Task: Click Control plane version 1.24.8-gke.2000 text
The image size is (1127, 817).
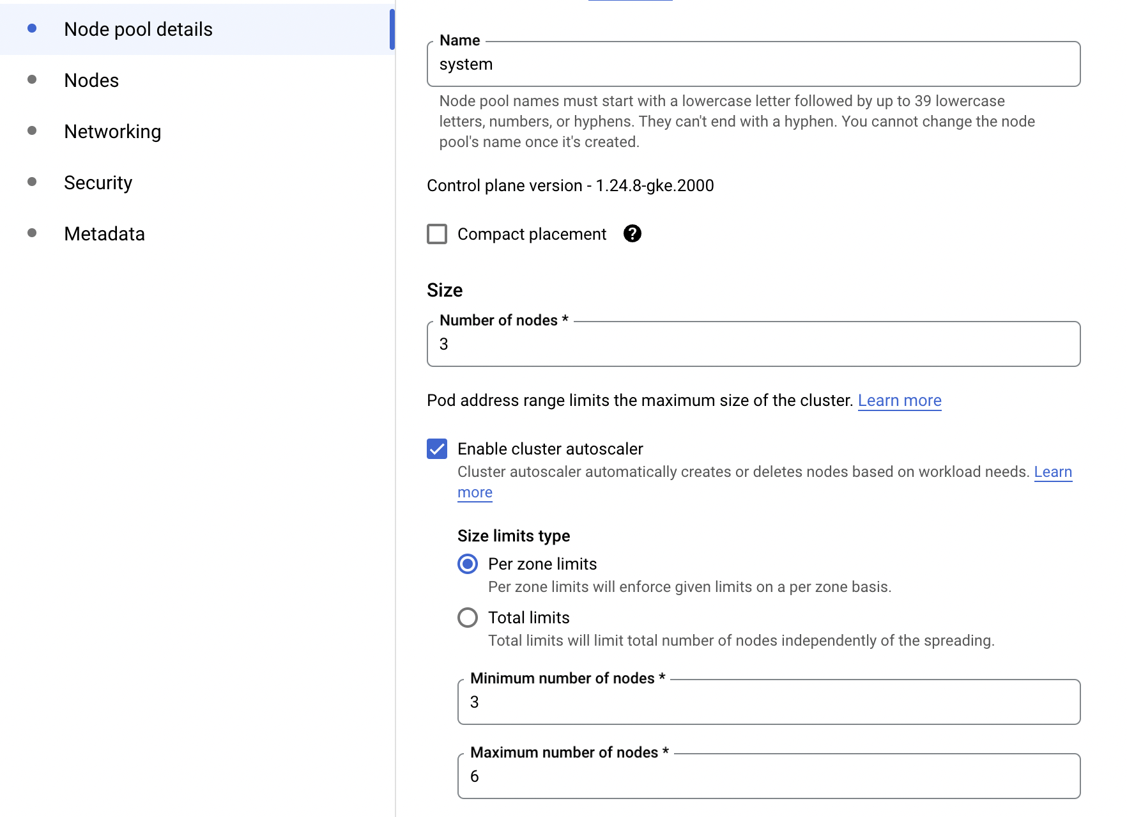Action: point(571,185)
